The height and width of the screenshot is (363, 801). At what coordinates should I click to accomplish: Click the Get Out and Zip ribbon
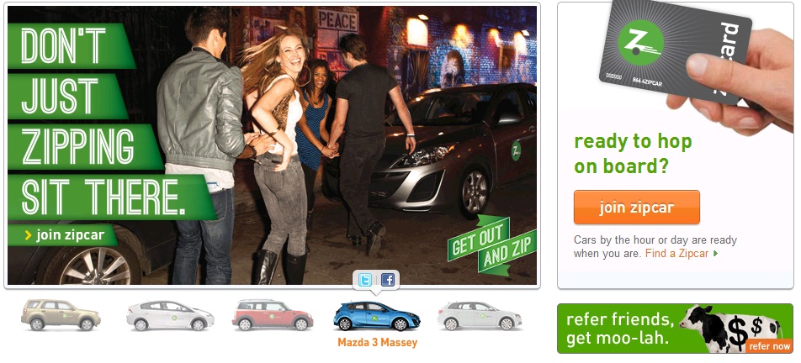click(x=491, y=245)
